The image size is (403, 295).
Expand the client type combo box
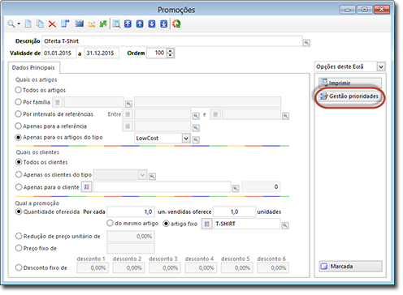142,175
